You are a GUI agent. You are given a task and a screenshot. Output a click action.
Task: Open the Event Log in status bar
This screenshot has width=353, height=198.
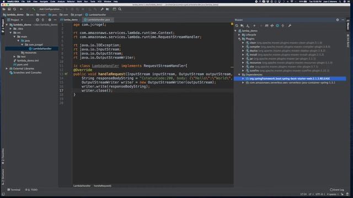(x=337, y=190)
